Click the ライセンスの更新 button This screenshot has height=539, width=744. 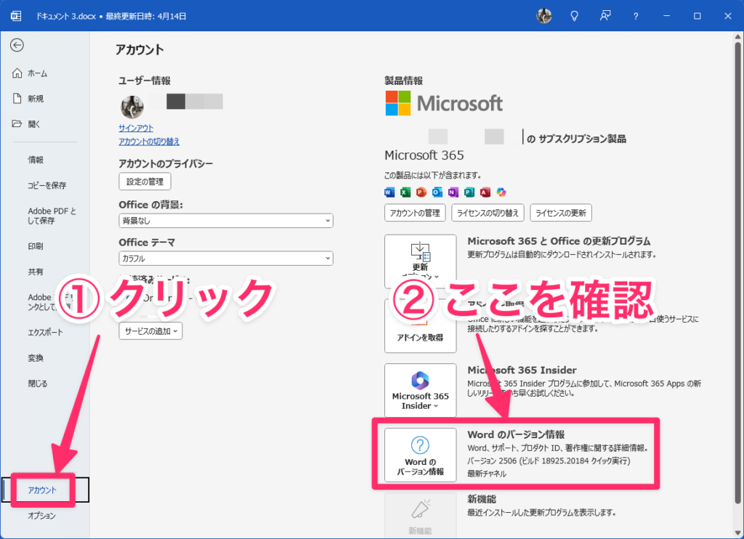click(x=561, y=213)
